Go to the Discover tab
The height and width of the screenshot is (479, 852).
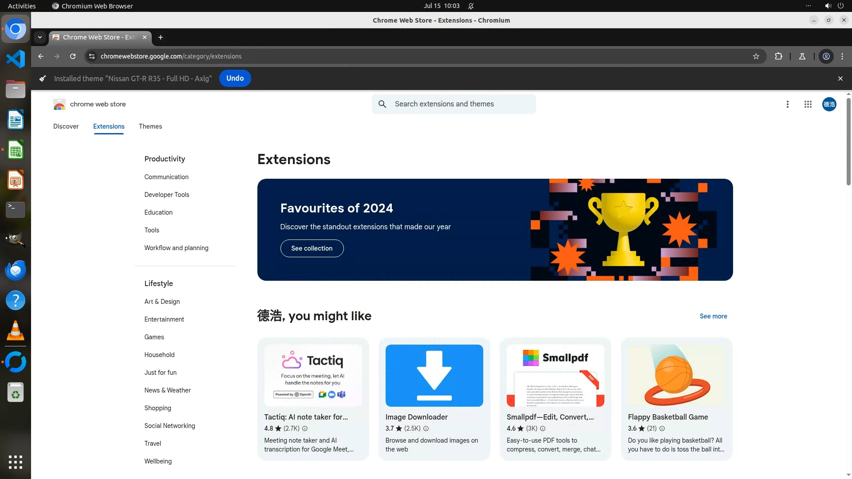[66, 126]
